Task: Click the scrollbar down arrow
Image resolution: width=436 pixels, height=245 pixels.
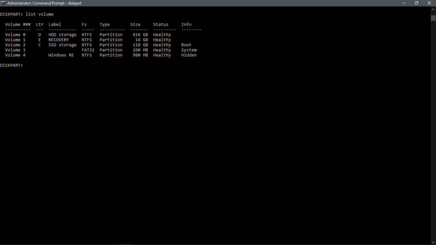Action: [x=433, y=242]
